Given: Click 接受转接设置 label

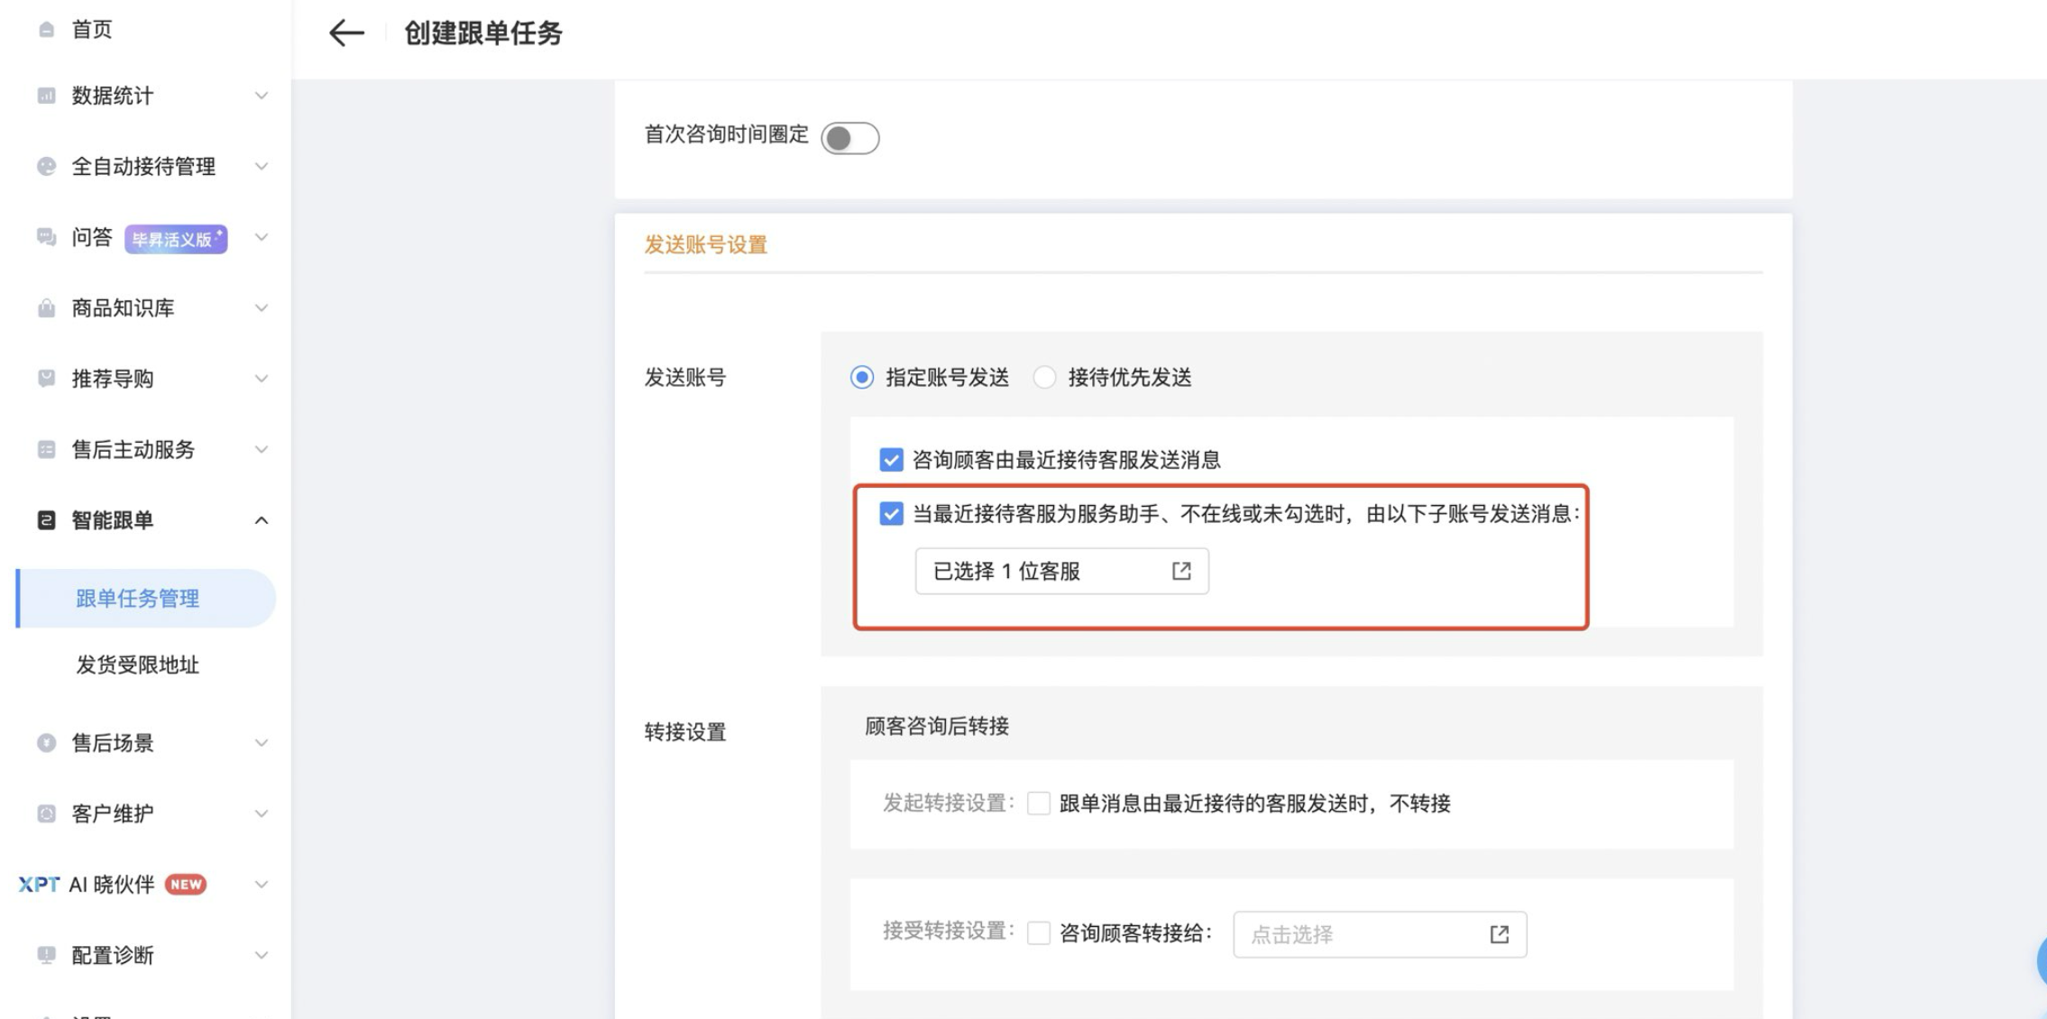Looking at the screenshot, I should [x=949, y=932].
